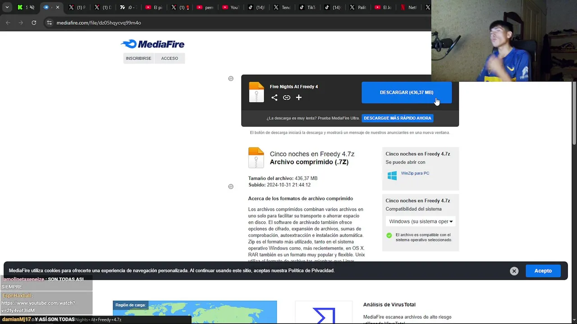
Task: Close the active MediaFire tab
Action: point(57,7)
